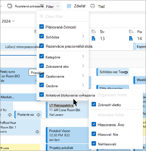Toggle the Rezervácie pracovného stola checkbox
The width and height of the screenshot is (146, 151).
pos(42,46)
